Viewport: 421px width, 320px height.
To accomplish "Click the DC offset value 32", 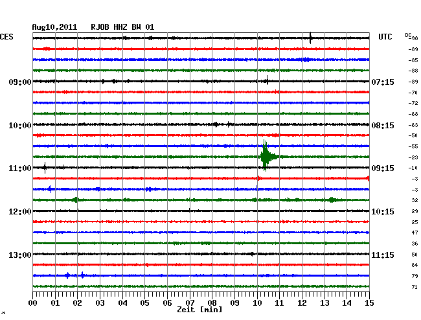I will (x=415, y=200).
